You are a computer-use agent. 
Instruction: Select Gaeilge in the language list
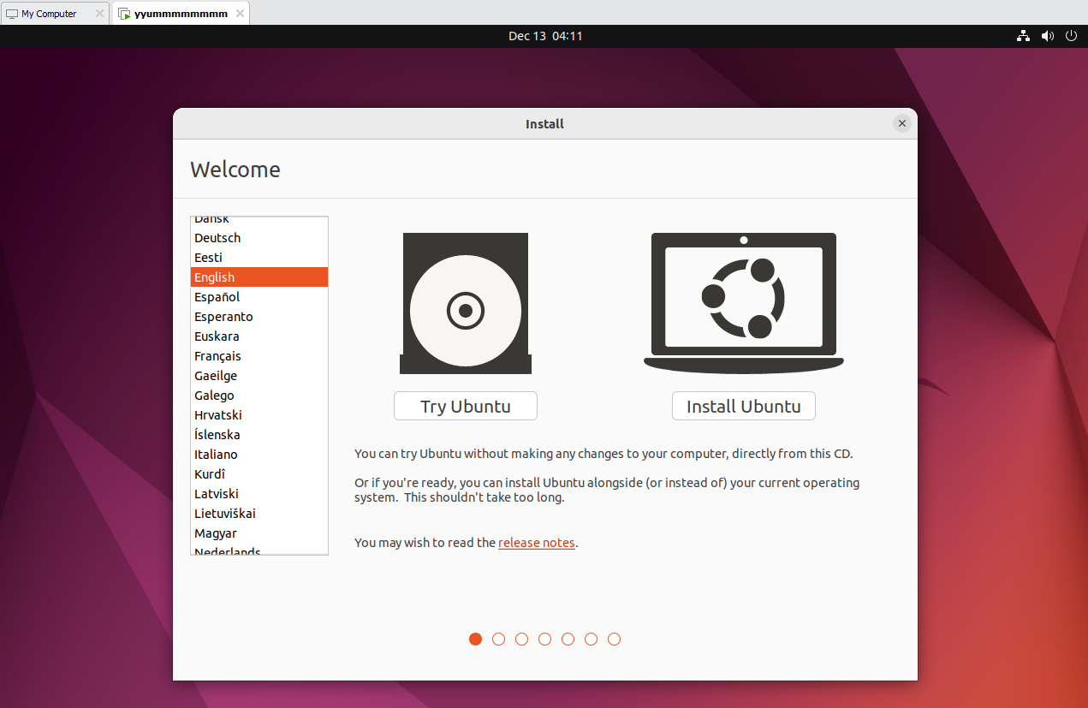pos(259,376)
